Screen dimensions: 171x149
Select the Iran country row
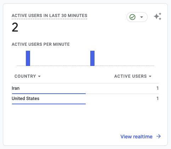85,88
